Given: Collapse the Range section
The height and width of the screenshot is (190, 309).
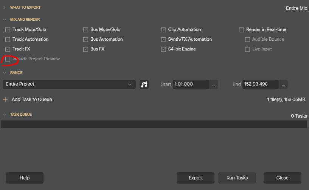Looking at the screenshot, I should coord(5,73).
